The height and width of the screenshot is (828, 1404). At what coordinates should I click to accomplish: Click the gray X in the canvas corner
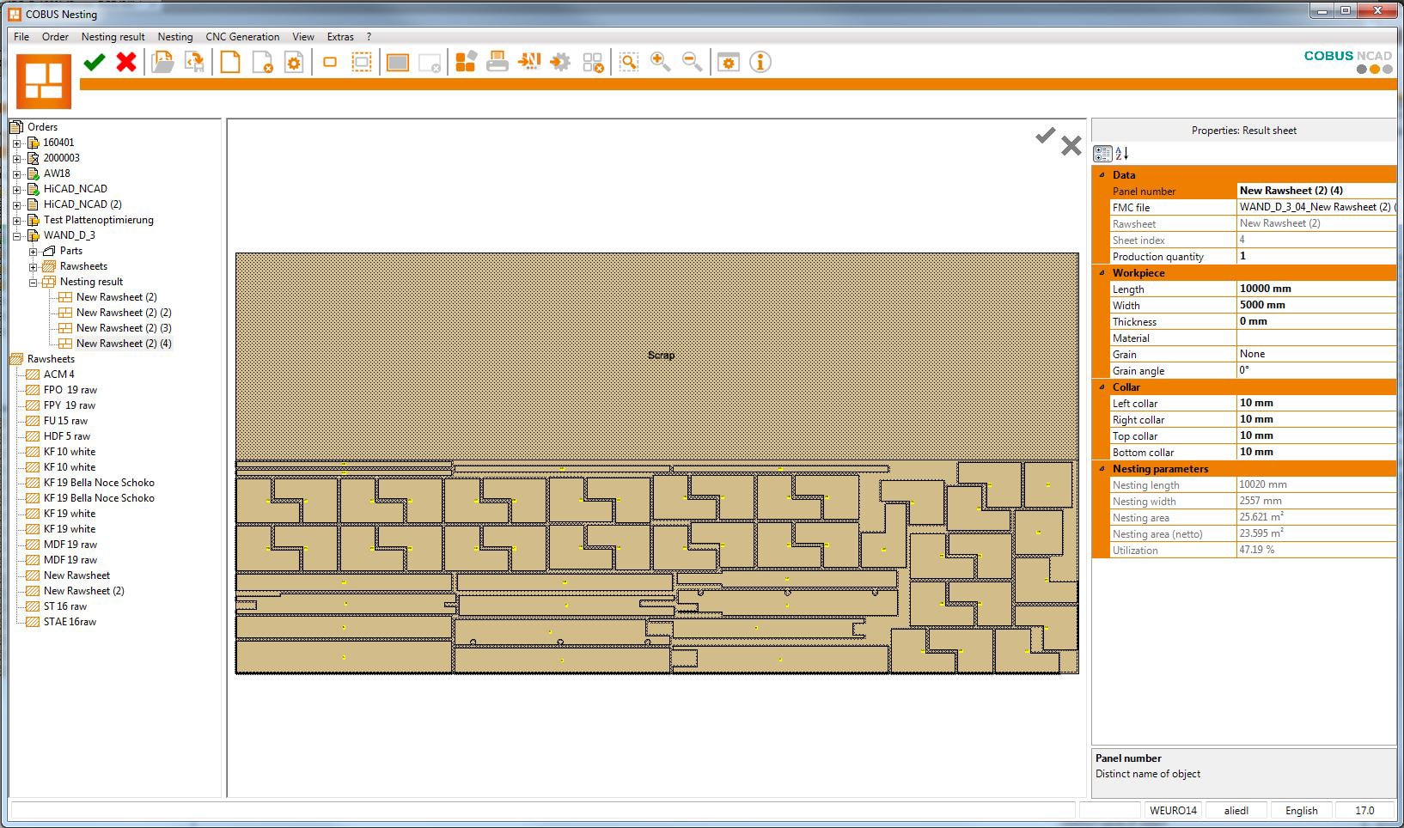click(x=1071, y=145)
